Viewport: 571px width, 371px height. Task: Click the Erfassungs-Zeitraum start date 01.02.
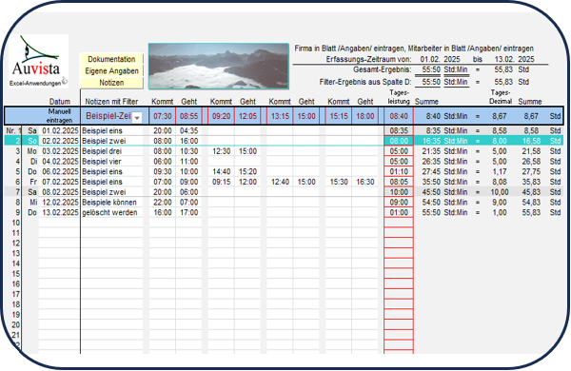click(x=430, y=59)
